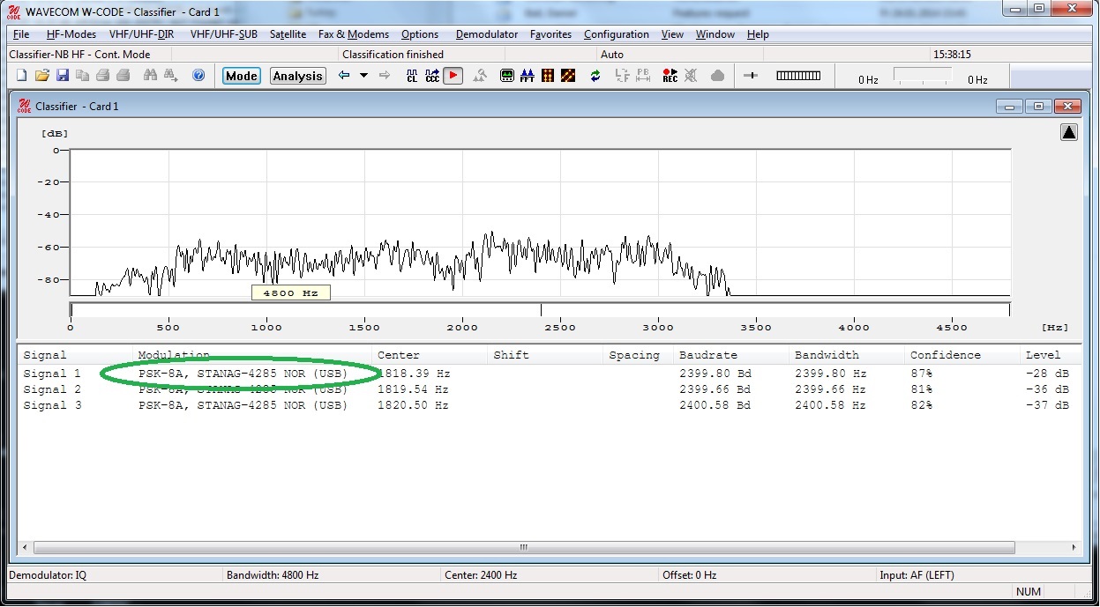Click the 2400.58 Bd baudrate value

point(715,405)
